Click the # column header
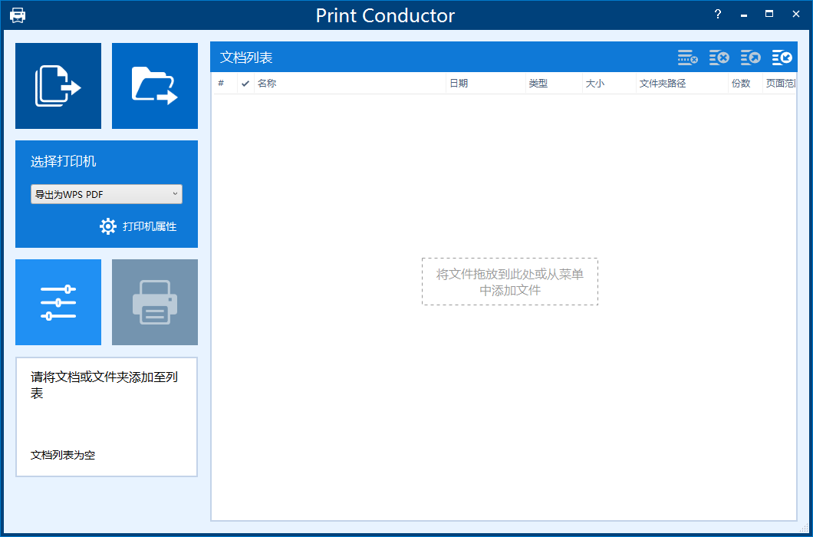Viewport: 813px width, 537px height. (225, 84)
